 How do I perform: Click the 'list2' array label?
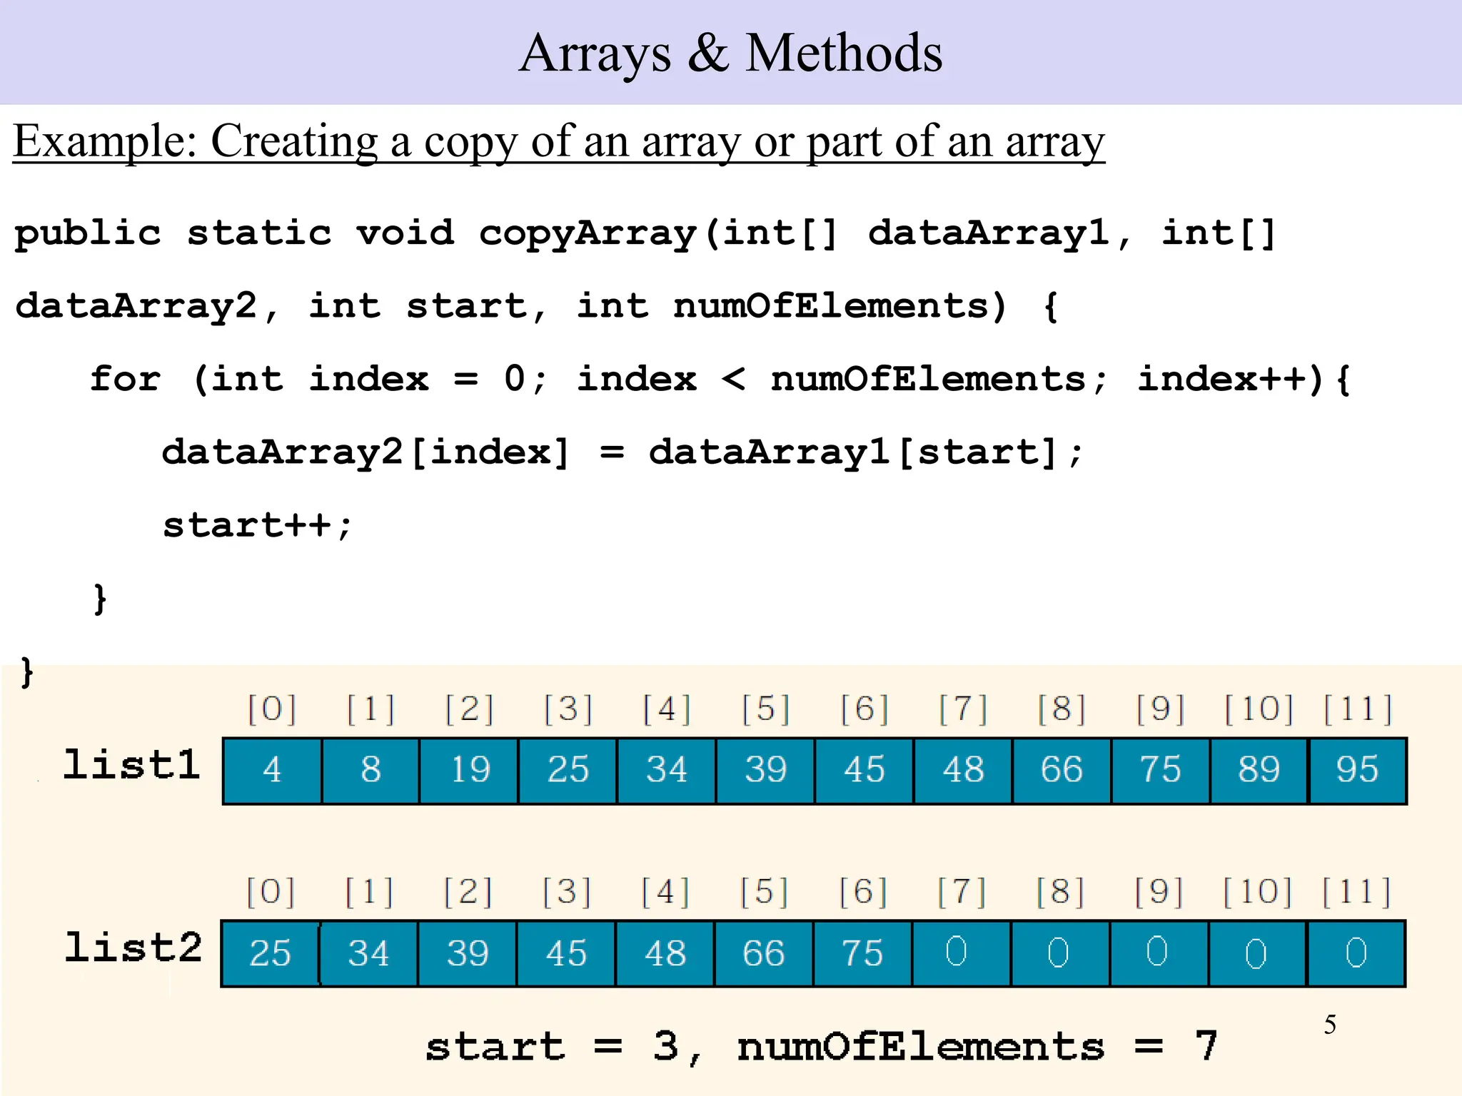133,948
